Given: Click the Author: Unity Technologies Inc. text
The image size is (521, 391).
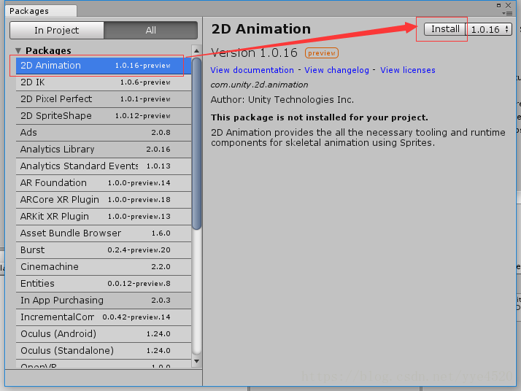Looking at the screenshot, I should 282,100.
